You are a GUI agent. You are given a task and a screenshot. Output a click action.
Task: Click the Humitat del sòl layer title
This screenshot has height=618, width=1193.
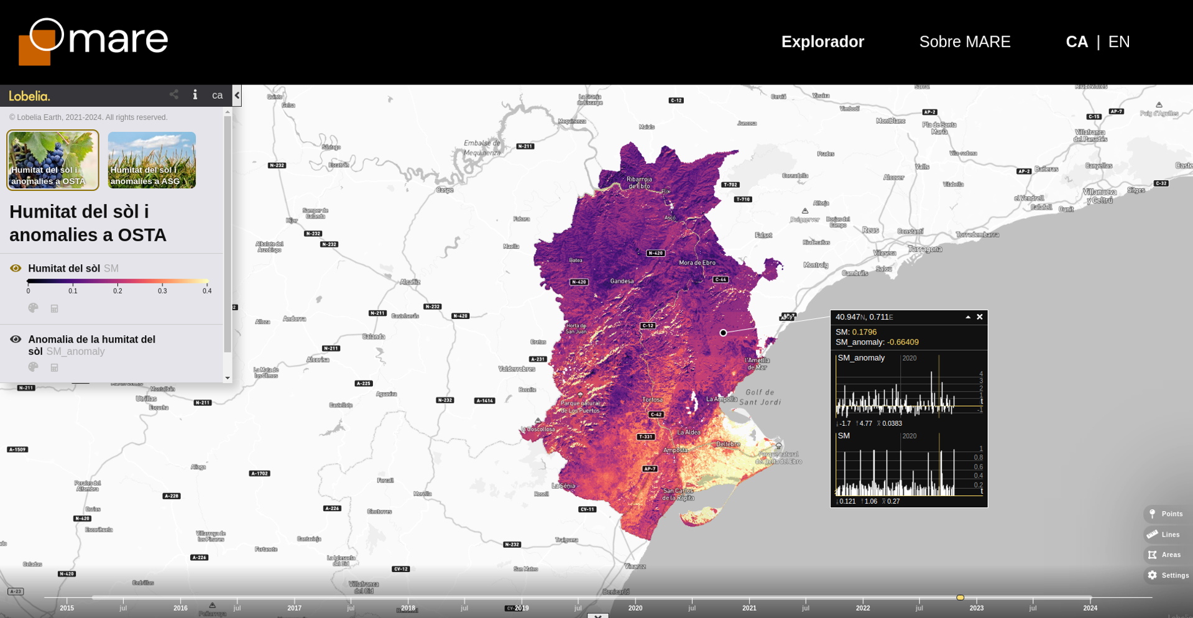(64, 269)
